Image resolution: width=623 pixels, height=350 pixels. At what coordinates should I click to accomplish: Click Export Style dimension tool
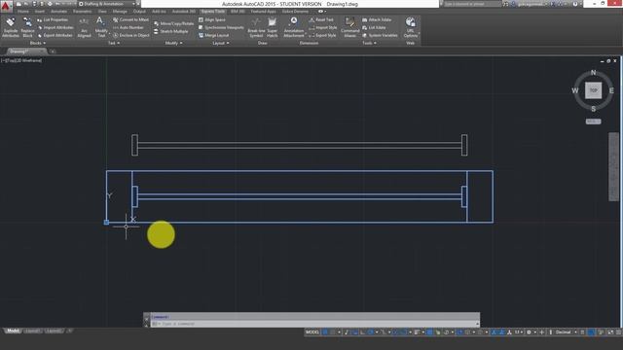point(322,35)
